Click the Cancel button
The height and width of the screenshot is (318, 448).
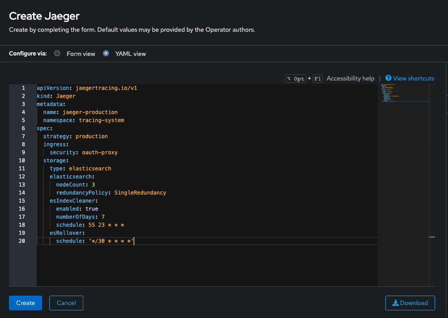(x=66, y=303)
